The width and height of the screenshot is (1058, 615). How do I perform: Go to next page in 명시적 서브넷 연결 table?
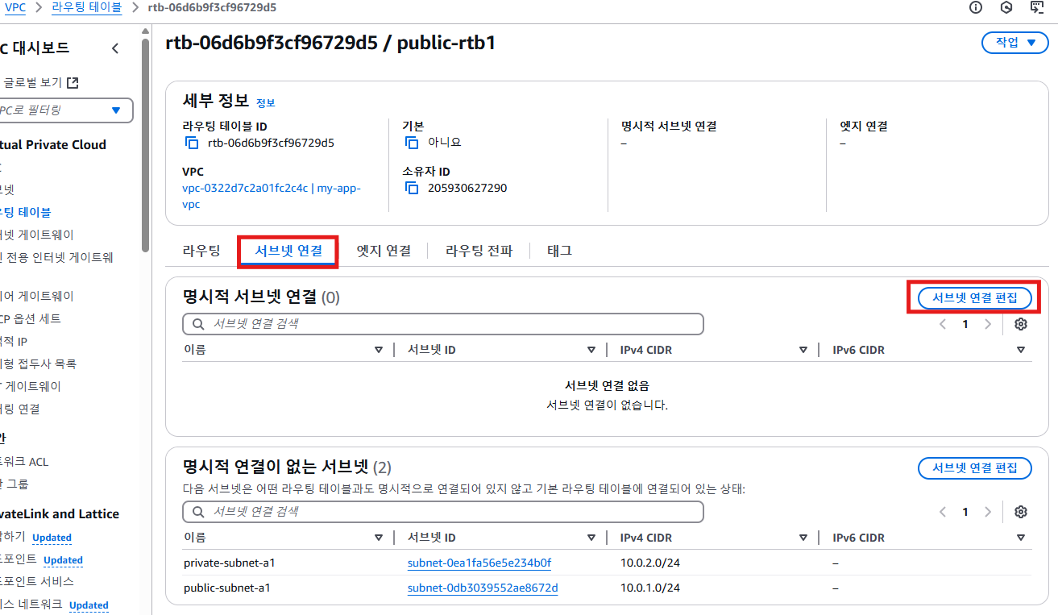[x=988, y=324]
